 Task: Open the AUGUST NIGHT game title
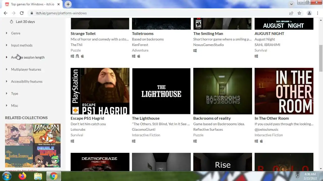tap(269, 33)
